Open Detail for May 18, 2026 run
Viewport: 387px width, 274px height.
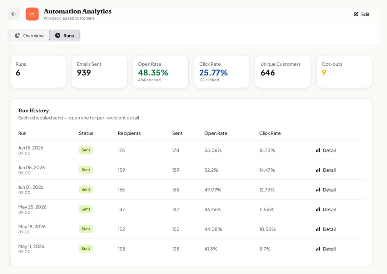[326, 229]
